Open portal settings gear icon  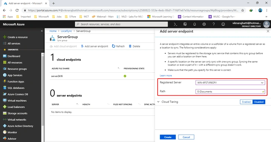[204, 24]
